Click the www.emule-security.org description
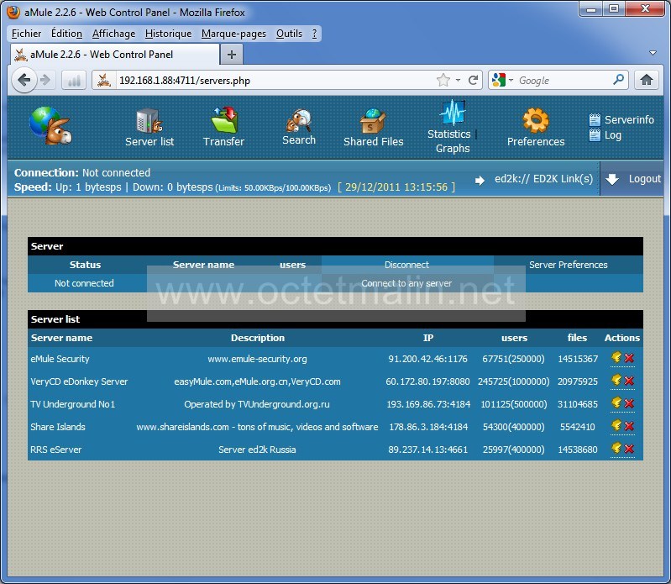Viewport: 671px width, 584px height. tap(257, 359)
